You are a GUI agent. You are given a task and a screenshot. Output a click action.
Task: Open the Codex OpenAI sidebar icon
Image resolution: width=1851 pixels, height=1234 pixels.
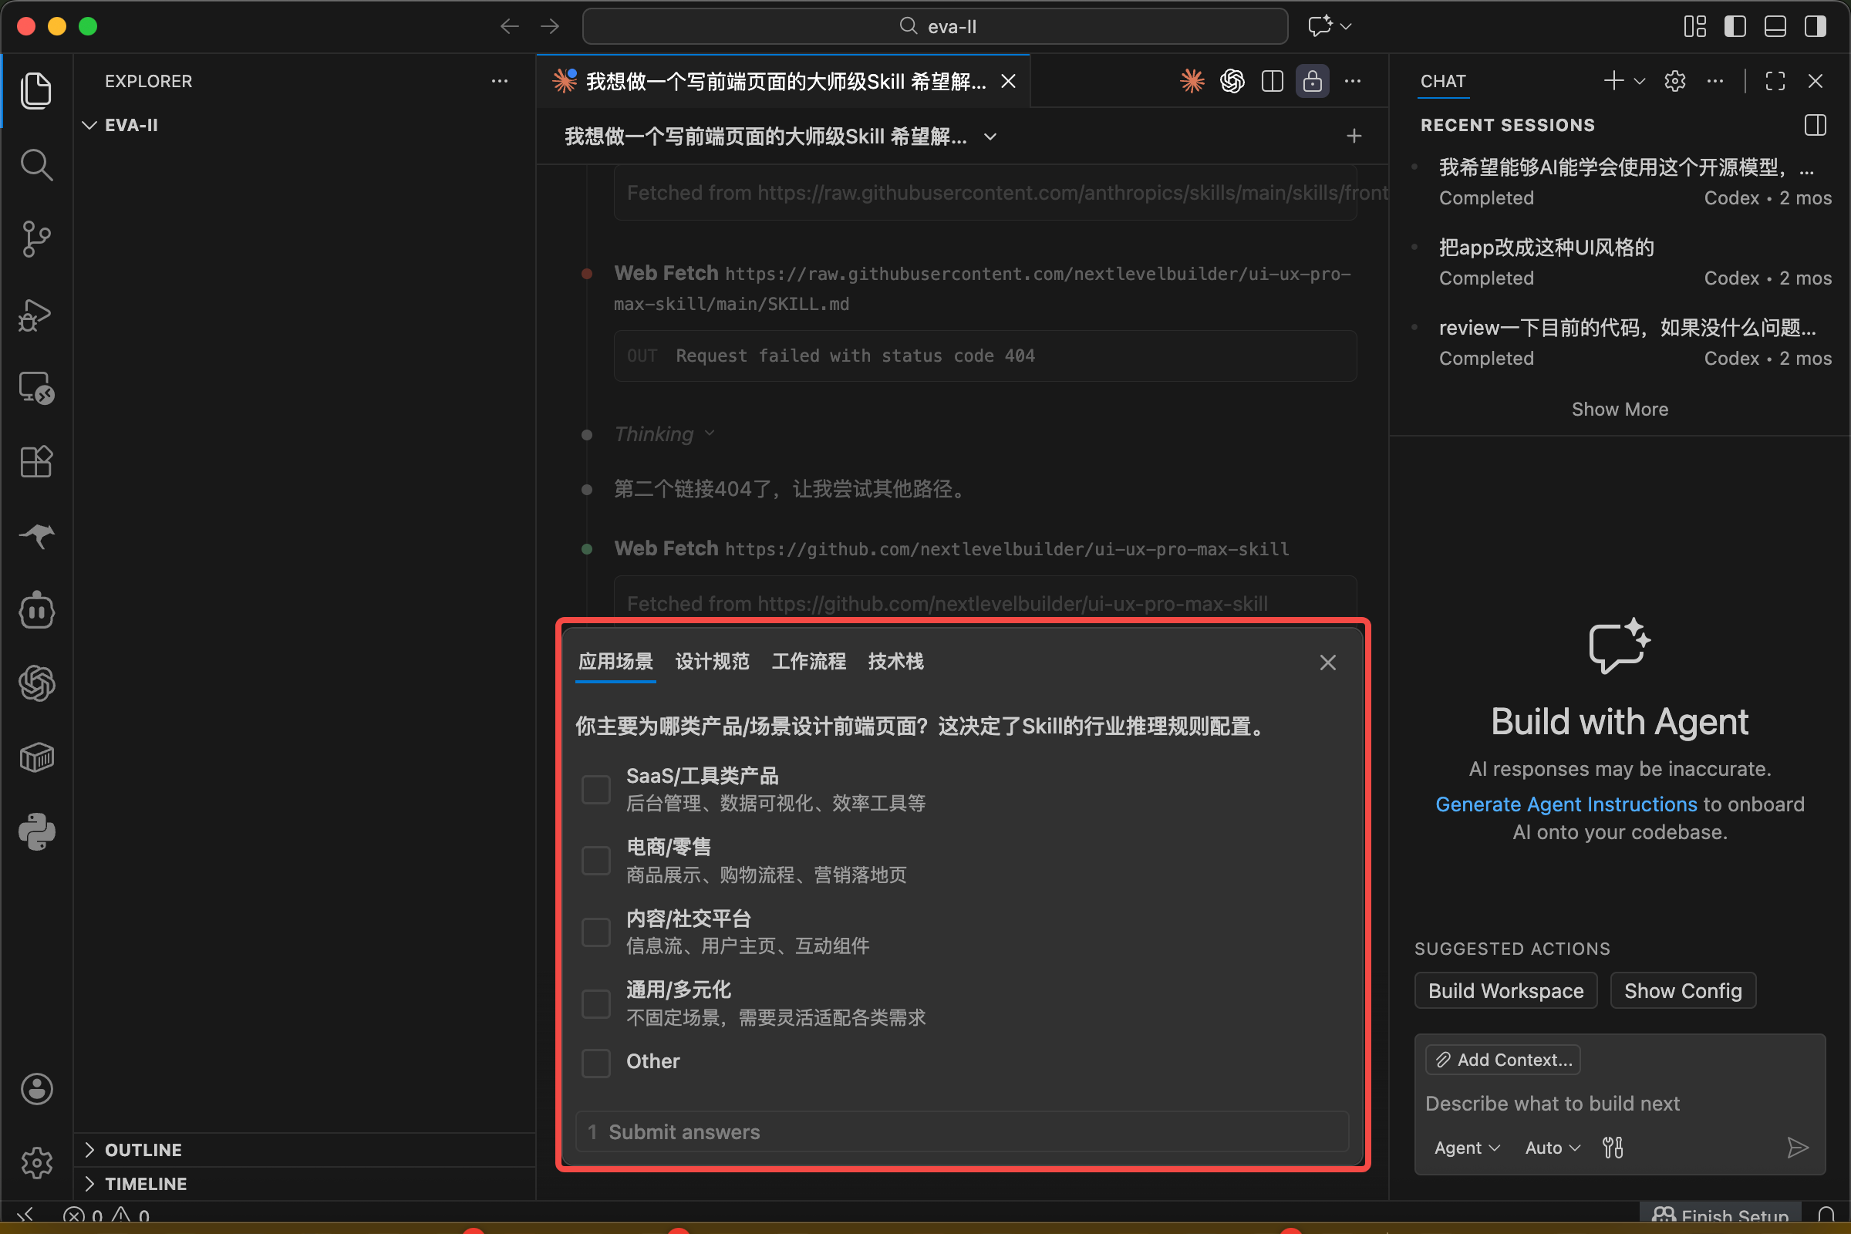point(36,683)
